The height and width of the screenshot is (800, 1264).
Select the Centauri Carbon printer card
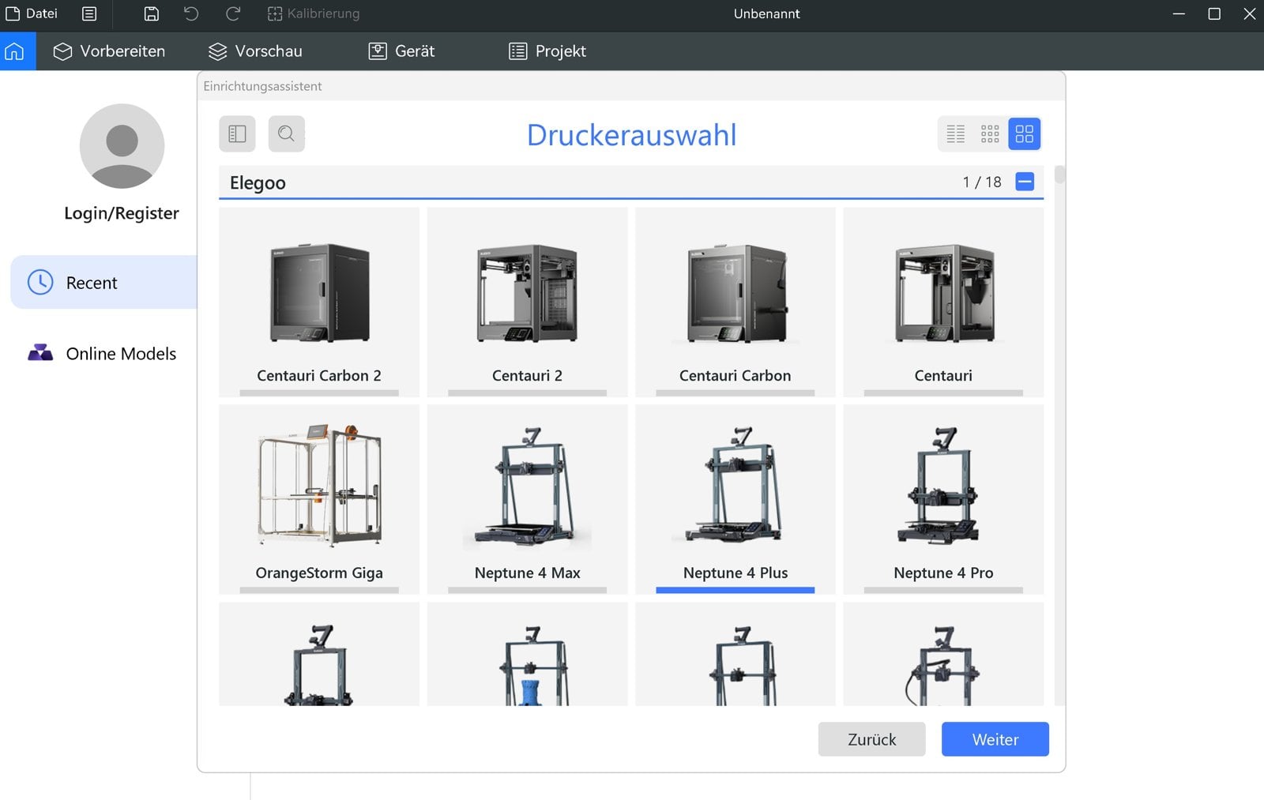point(735,302)
